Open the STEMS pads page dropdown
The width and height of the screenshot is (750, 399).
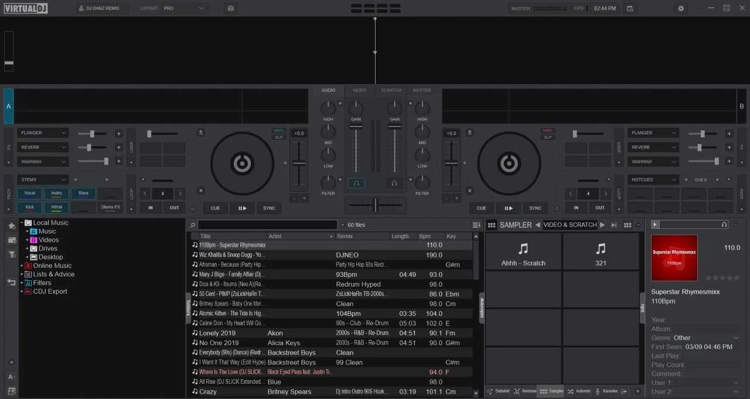(x=43, y=180)
